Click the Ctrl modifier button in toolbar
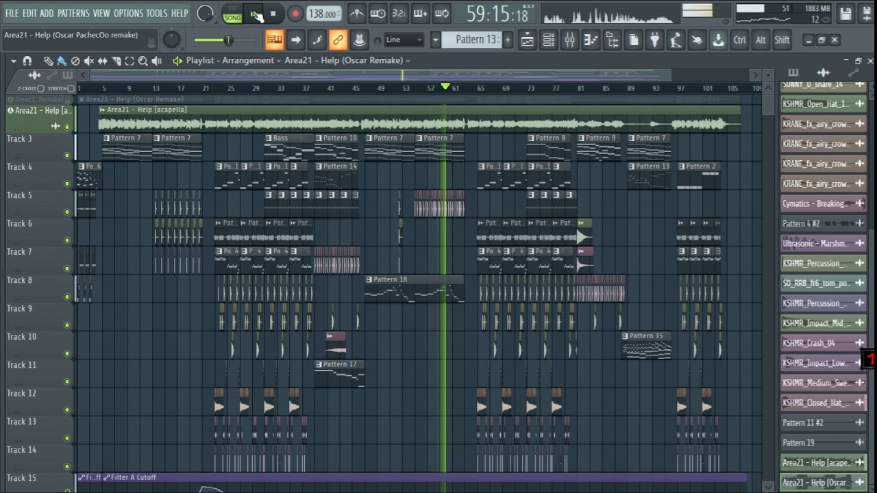Screen dimensions: 877x493 (739, 40)
